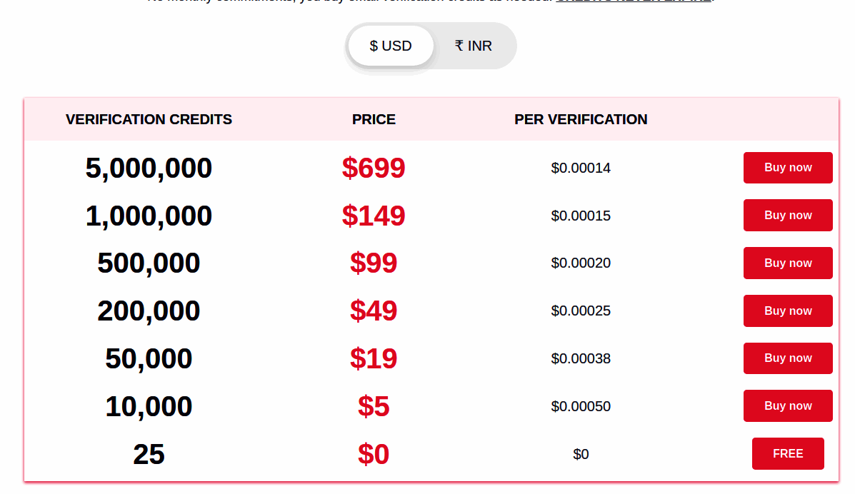Open the Credits Never Expire link
The width and height of the screenshot is (855, 494).
pyautogui.click(x=633, y=1)
